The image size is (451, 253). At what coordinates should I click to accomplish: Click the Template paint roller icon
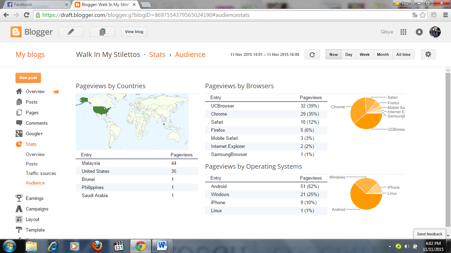tap(19, 230)
